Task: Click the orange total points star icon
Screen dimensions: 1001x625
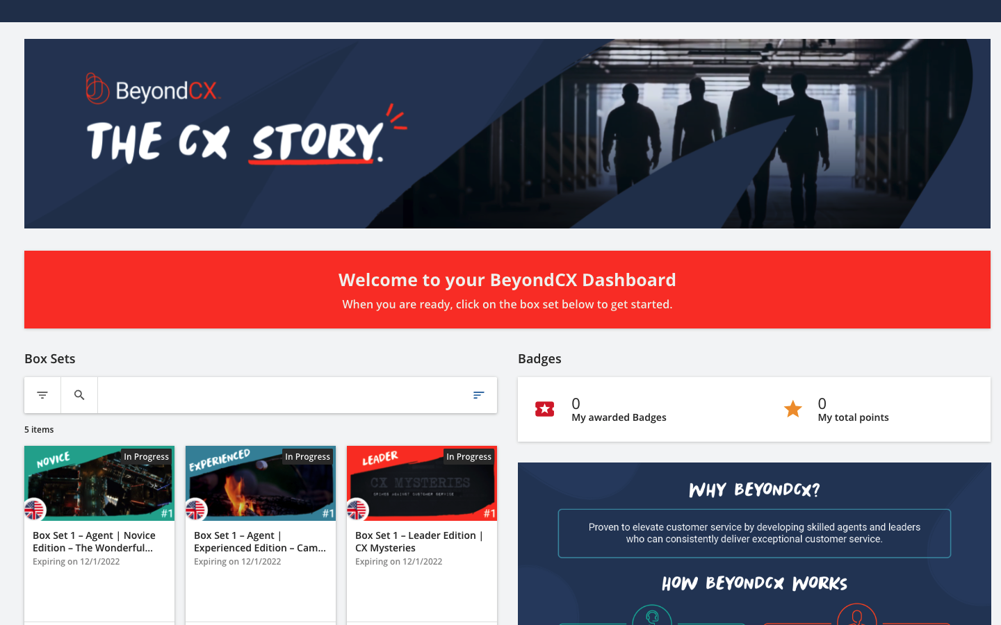Action: [x=792, y=409]
